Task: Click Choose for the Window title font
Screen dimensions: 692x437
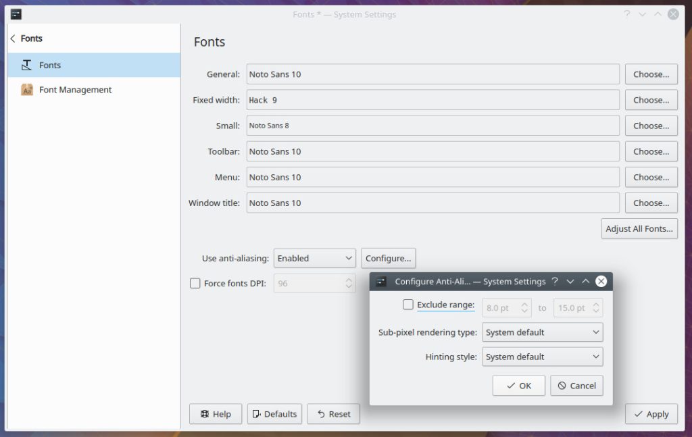Action: click(651, 203)
